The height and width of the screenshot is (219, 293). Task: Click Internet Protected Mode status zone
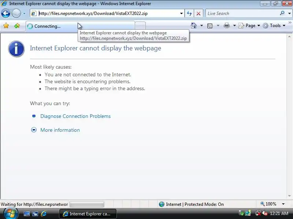(x=191, y=204)
